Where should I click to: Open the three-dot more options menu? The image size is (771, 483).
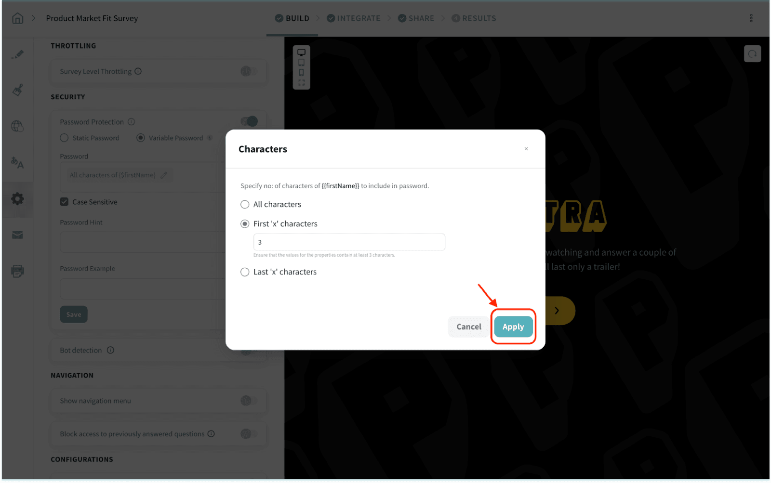tap(751, 18)
